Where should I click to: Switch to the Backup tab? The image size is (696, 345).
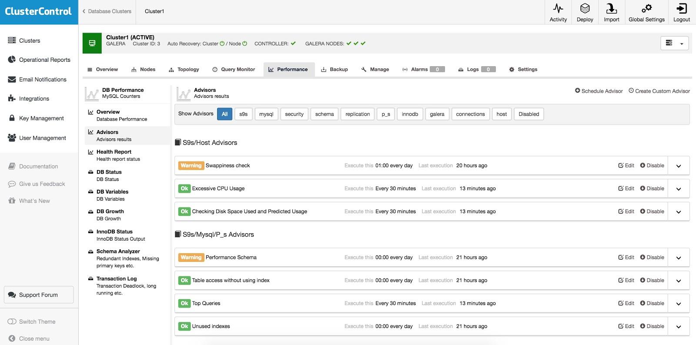(335, 69)
